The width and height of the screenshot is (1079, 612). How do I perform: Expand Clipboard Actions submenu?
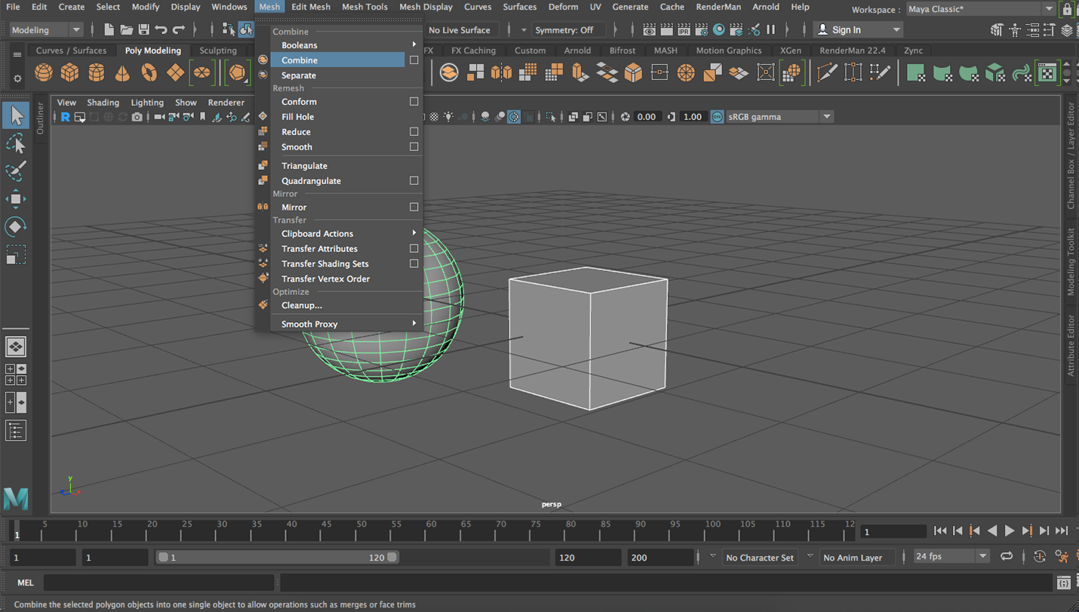(346, 234)
